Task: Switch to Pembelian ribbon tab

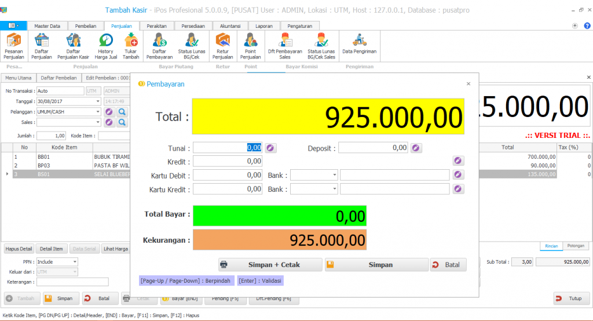Action: pos(86,26)
